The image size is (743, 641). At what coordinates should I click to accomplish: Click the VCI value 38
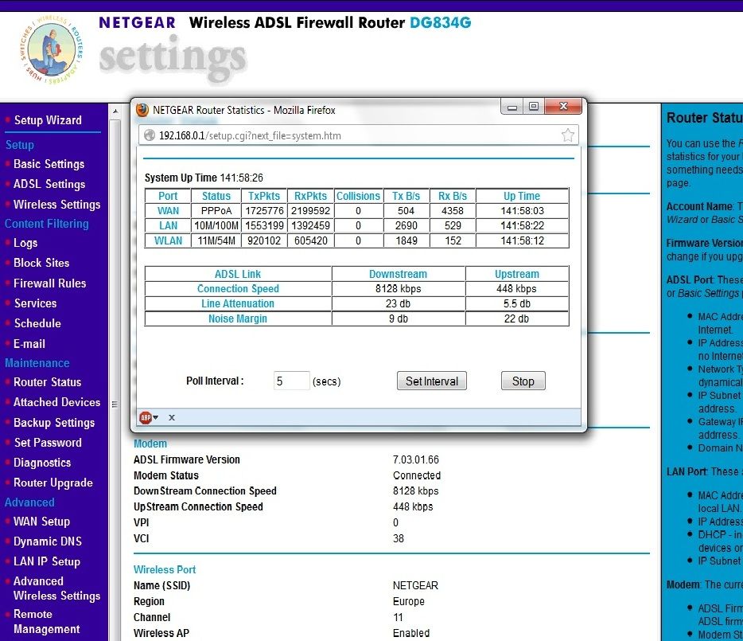[398, 538]
